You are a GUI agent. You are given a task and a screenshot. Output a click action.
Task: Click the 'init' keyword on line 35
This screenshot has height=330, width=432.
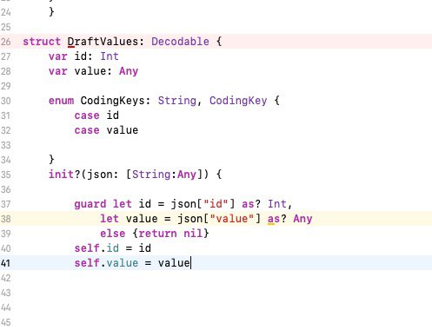click(x=61, y=175)
